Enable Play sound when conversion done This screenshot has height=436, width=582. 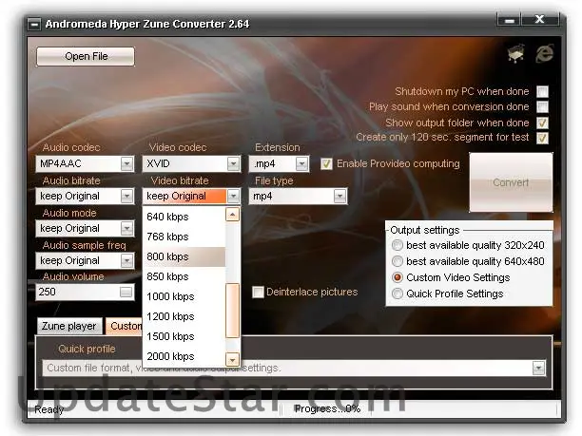tap(542, 106)
